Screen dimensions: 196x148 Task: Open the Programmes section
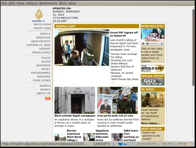pos(41,73)
